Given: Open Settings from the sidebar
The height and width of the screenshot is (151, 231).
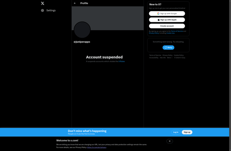Looking at the screenshot, I should point(49,10).
